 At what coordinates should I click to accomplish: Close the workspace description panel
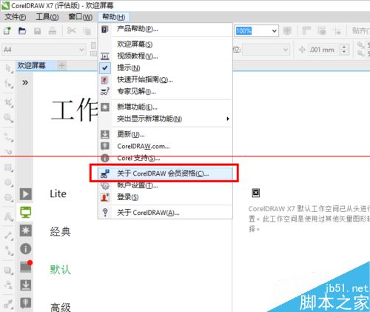[256, 193]
